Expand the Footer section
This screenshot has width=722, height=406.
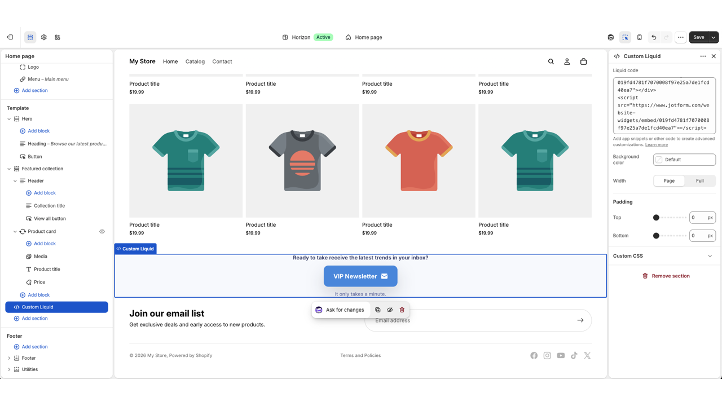9,358
